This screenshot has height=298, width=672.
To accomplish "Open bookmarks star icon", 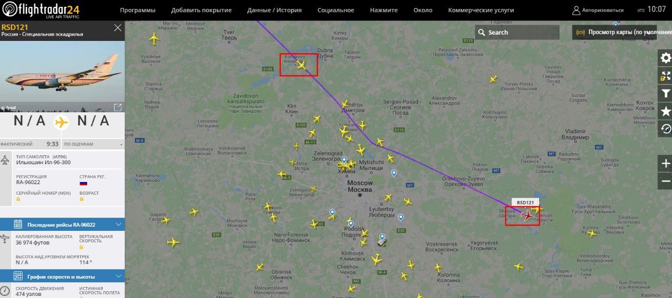I will click(x=665, y=111).
